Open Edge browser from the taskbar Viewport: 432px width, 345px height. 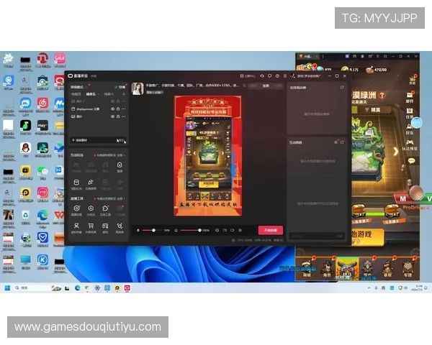(x=78, y=287)
